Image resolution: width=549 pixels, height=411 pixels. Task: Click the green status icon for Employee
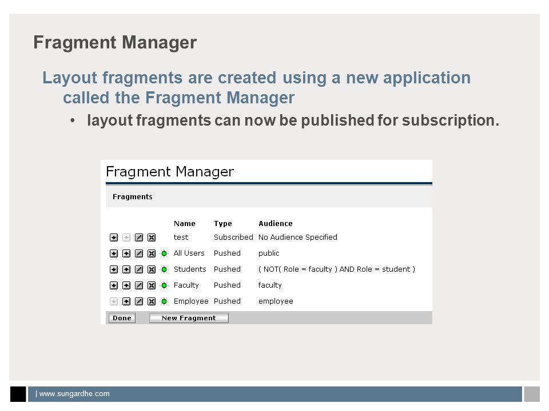164,301
